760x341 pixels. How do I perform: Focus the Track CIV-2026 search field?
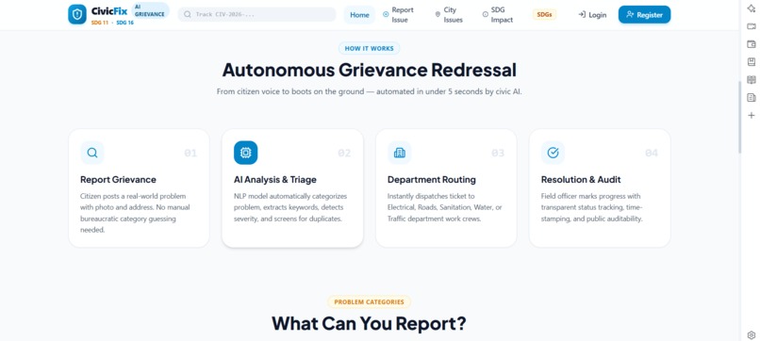click(x=256, y=14)
